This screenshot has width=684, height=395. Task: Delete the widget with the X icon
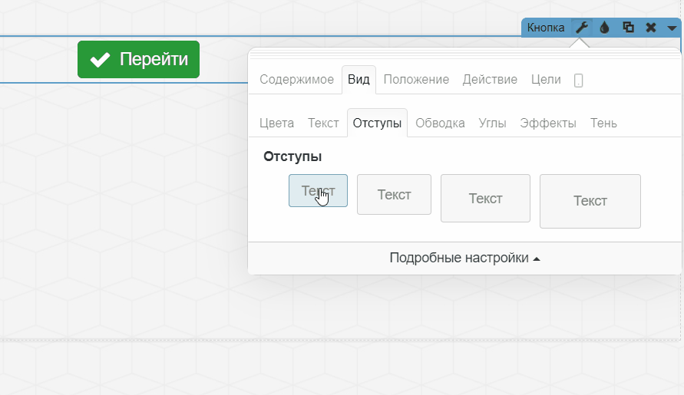click(x=651, y=28)
